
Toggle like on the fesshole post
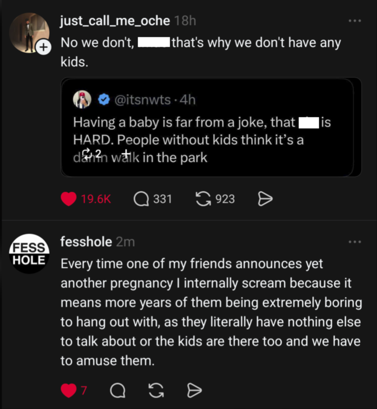(x=68, y=391)
